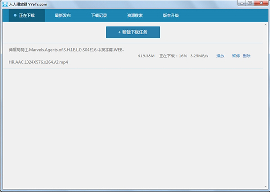This screenshot has width=270, height=192.
Task: Select the Marvels.Agents.of.S.H.I.E.L.D file name
Action: (x=66, y=56)
